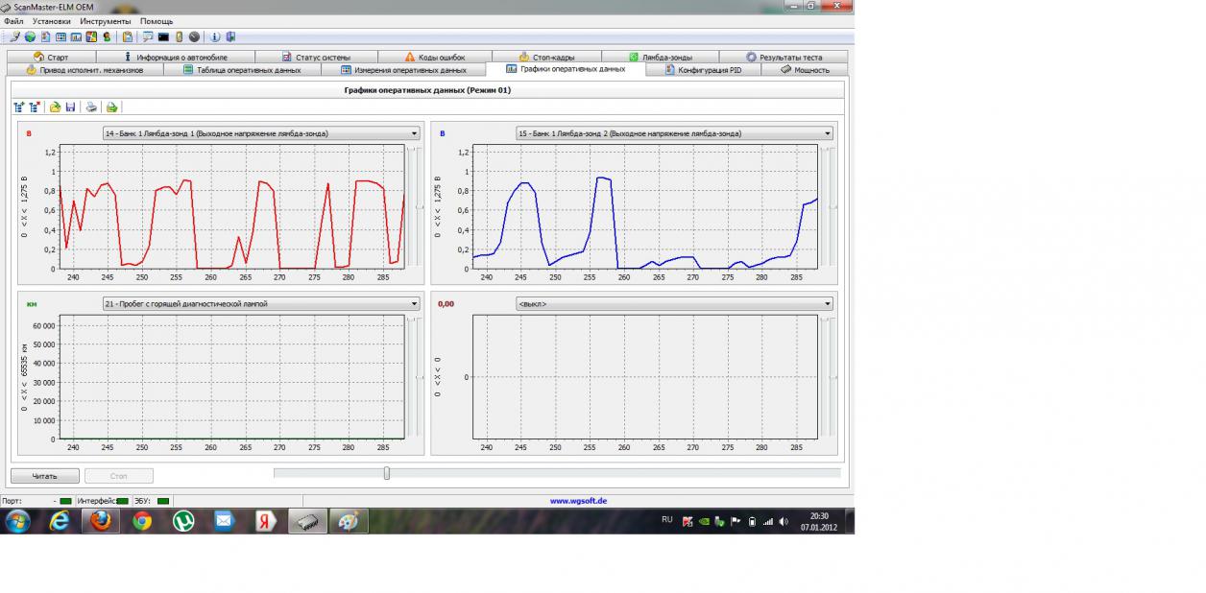The width and height of the screenshot is (1206, 593).
Task: Switch to the 'Лямбда-зонды' tab
Action: (x=661, y=58)
